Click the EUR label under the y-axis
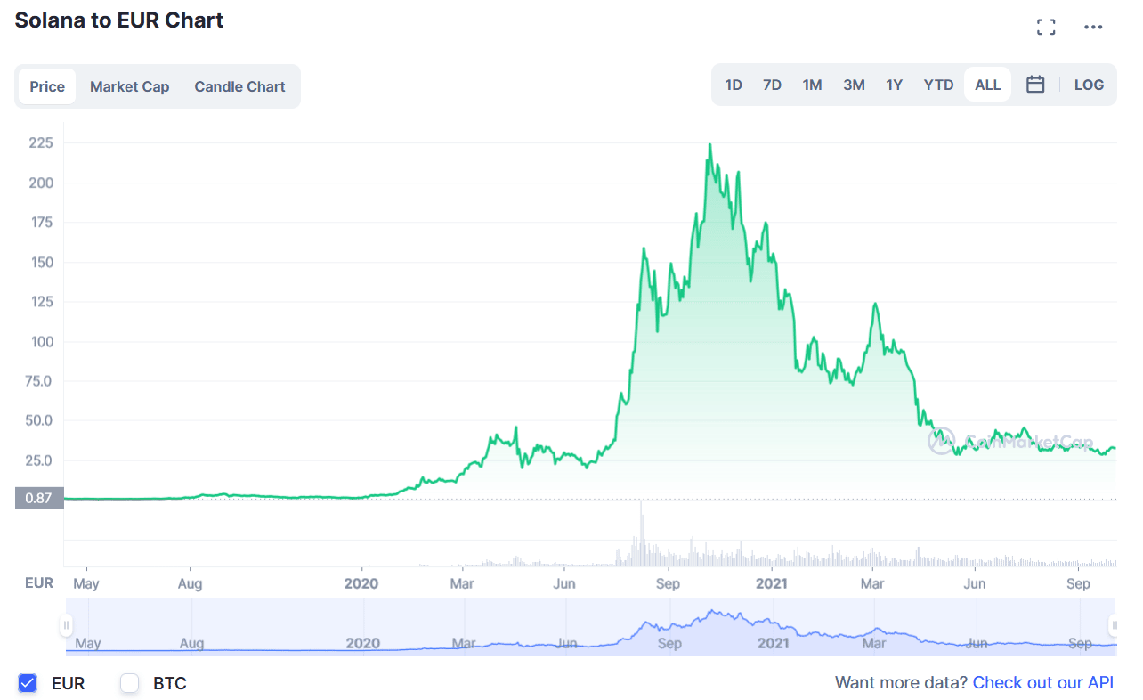The image size is (1143, 700). point(39,583)
